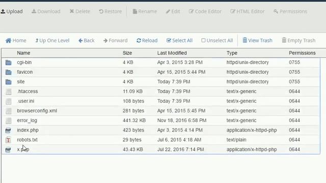Select the robots.txt file name
Screen dimensions: 326x183
coord(27,140)
